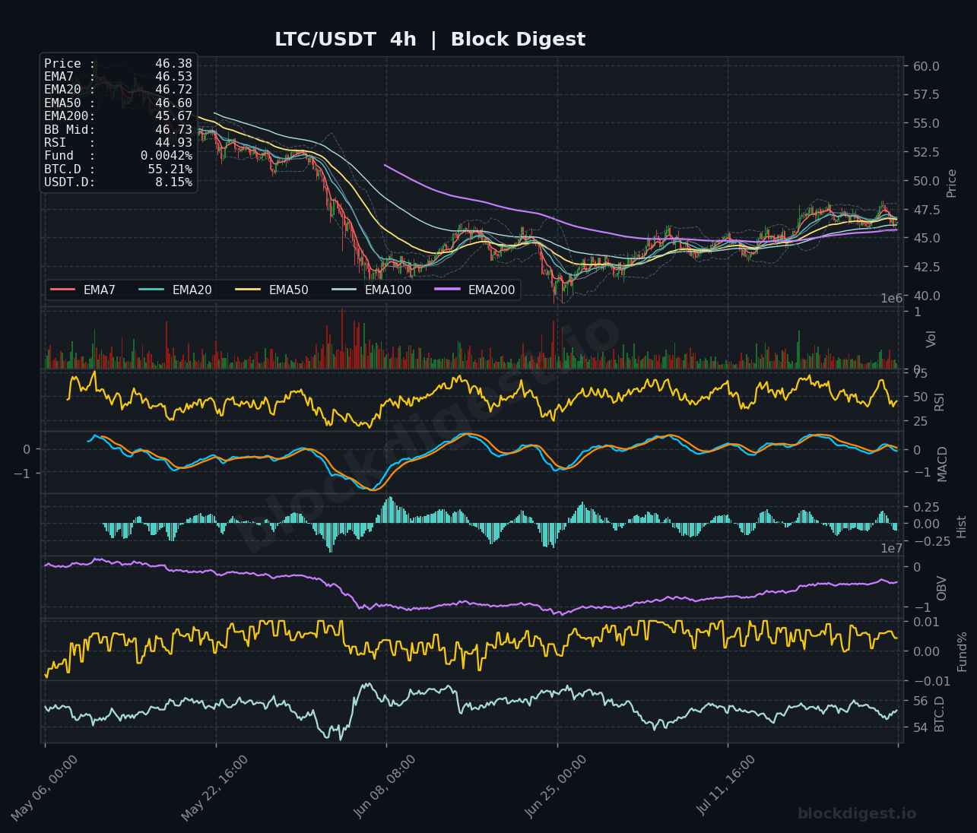
Task: Click the yellow EMA50 legend line swatch
Action: 249,290
